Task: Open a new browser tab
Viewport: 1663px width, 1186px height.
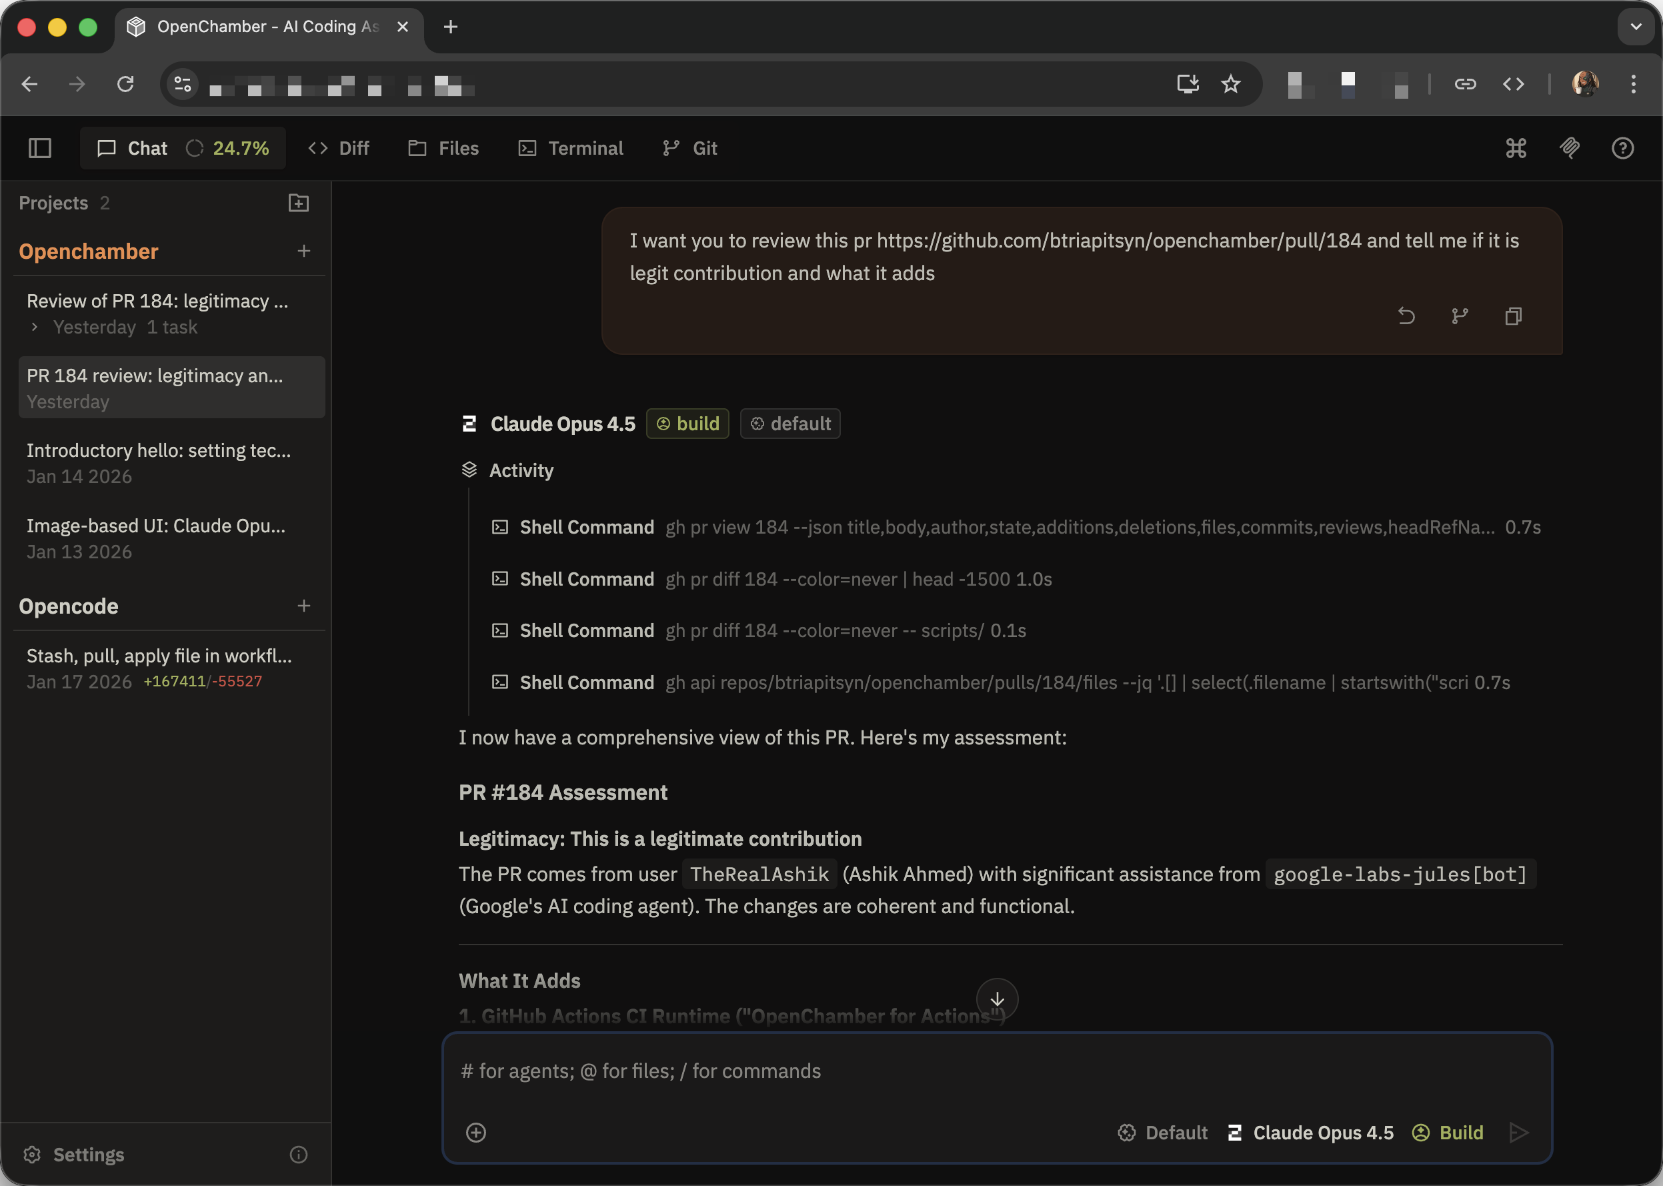Action: pyautogui.click(x=451, y=27)
